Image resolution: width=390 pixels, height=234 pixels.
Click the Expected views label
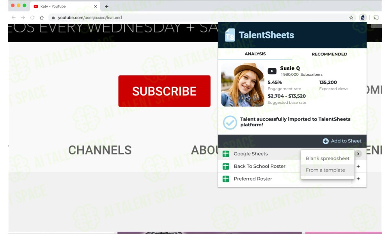pyautogui.click(x=333, y=89)
